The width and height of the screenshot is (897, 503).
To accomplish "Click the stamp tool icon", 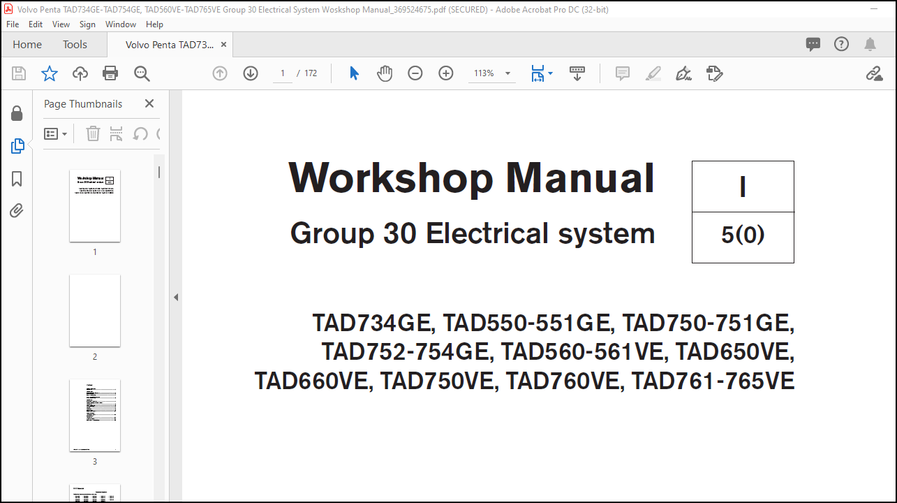I will [x=714, y=73].
